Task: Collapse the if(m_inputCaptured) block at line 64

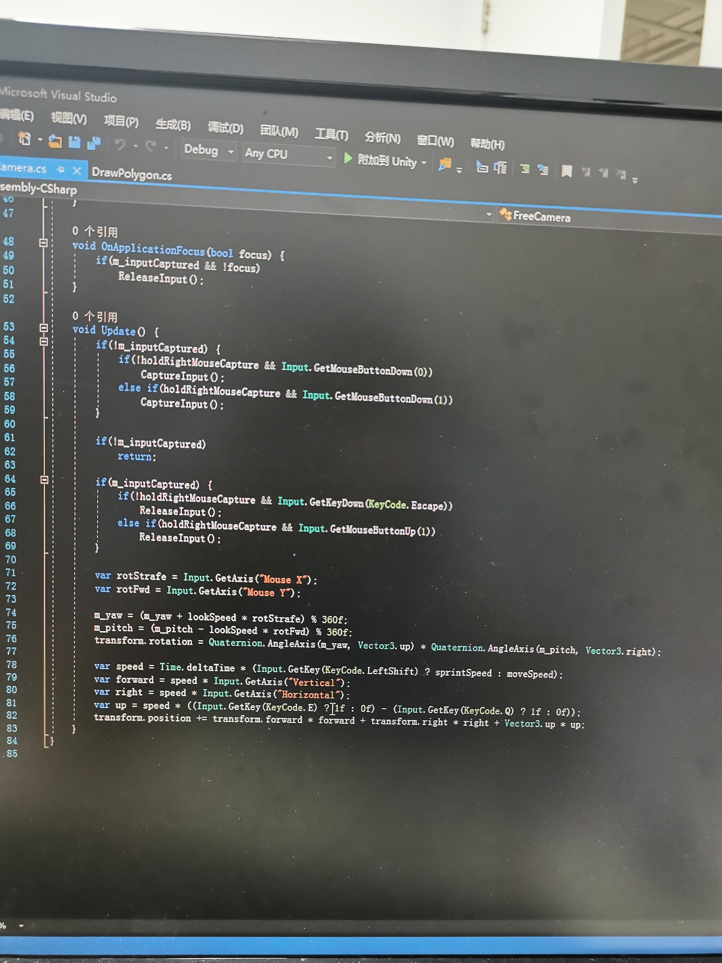Action: [44, 480]
